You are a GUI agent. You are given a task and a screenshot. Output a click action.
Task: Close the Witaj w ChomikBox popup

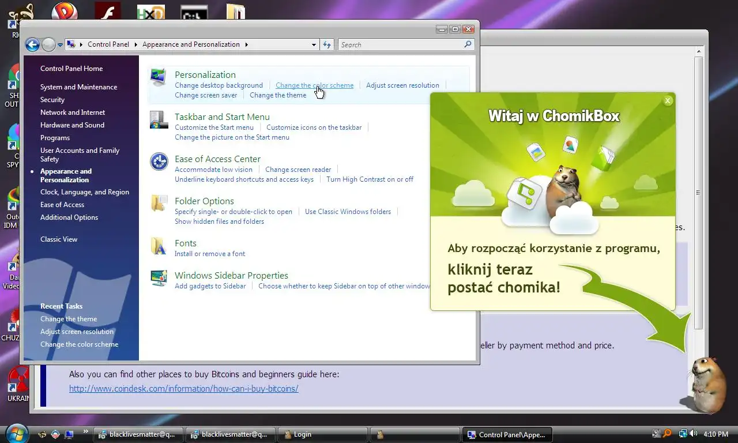(x=668, y=100)
